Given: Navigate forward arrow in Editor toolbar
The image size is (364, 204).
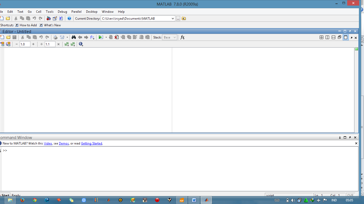Looking at the screenshot, I should 86,37.
